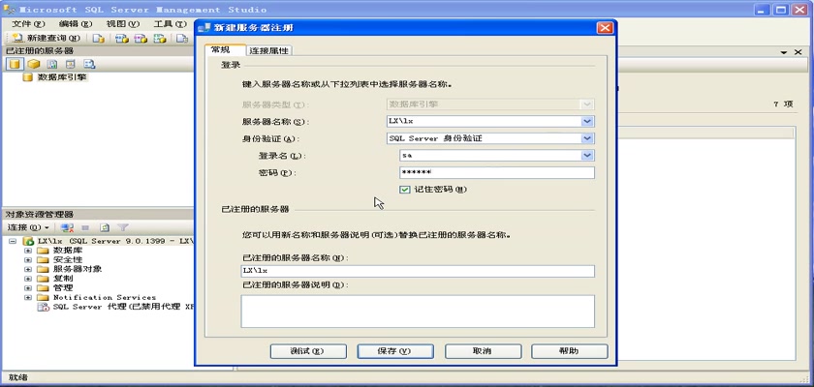Select the 管理 tree label
Image resolution: width=814 pixels, height=387 pixels.
tap(63, 288)
